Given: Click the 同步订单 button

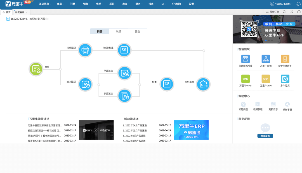Looking at the screenshot, I should point(273,12).
